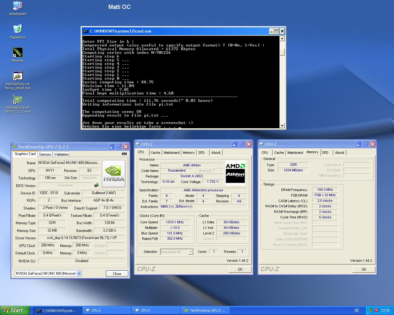Click the Core Speed 1510.1 MHz field
Image resolution: width=394 pixels, height=315 pixels.
pos(175,222)
